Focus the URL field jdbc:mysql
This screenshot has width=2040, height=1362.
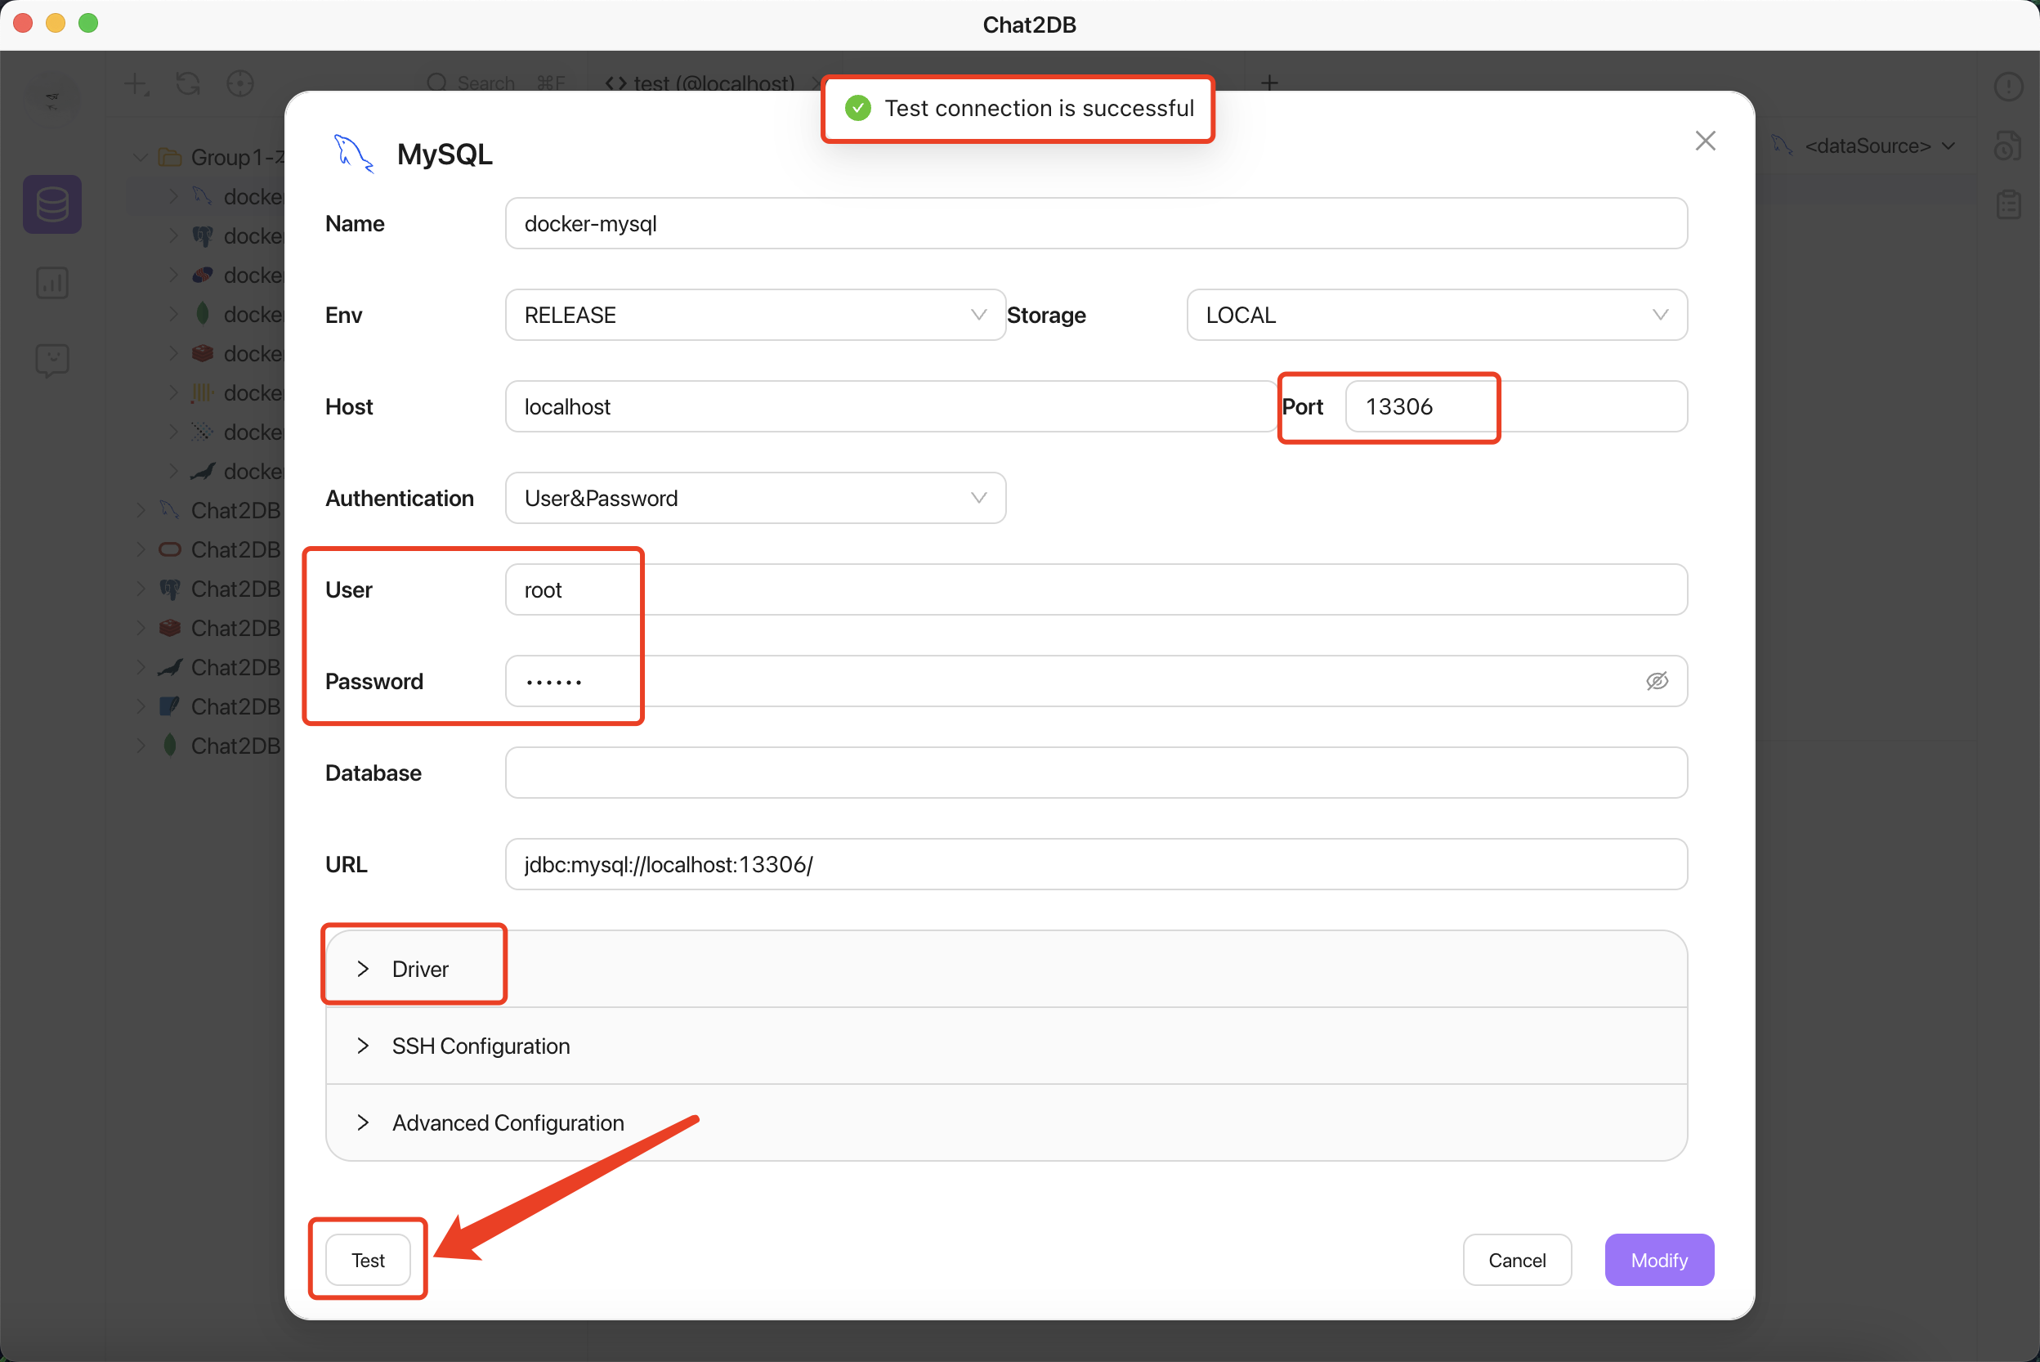[1096, 864]
